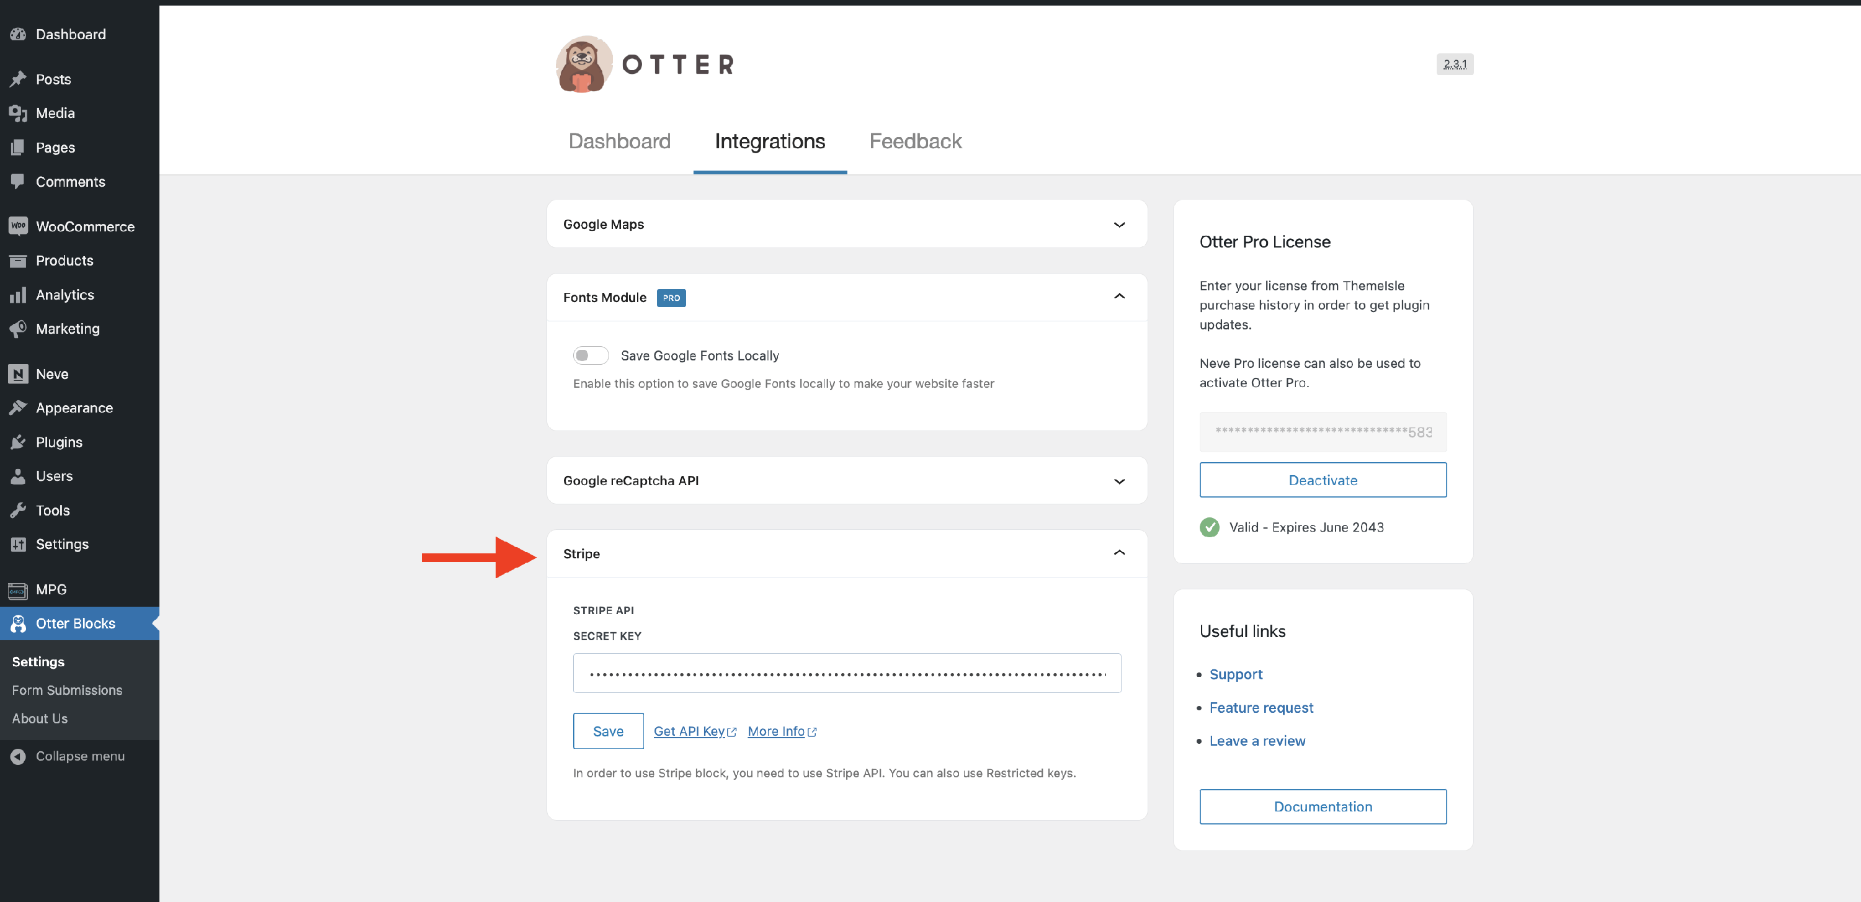
Task: Click the Collapse menu arrow icon
Action: click(18, 756)
